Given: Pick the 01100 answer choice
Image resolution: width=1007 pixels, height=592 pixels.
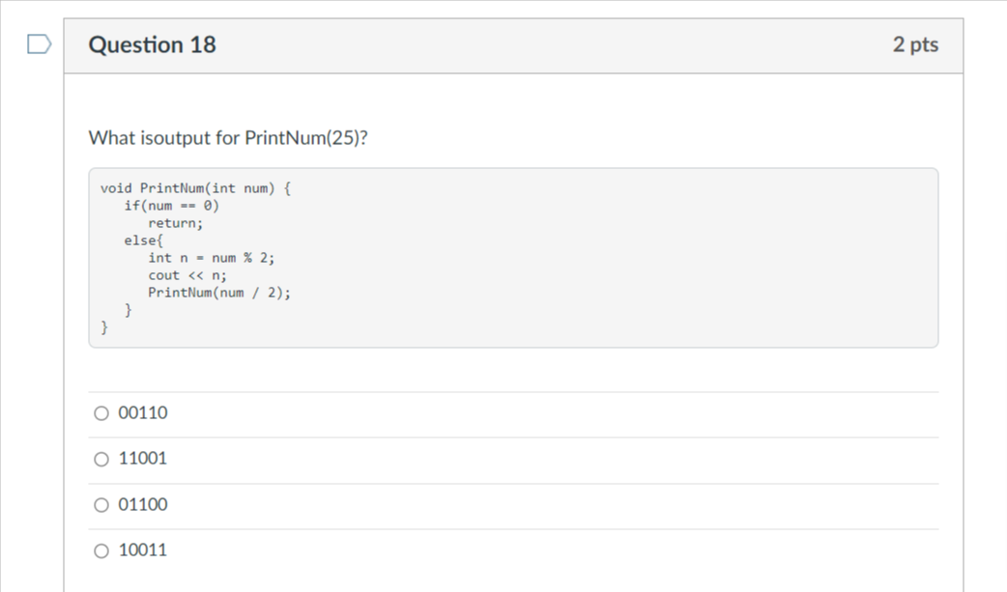Looking at the screenshot, I should (101, 504).
